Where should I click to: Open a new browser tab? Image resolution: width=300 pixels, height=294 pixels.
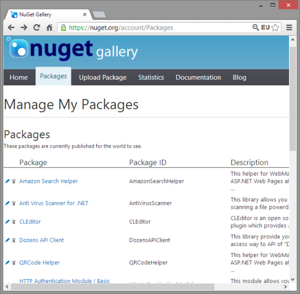coord(99,14)
